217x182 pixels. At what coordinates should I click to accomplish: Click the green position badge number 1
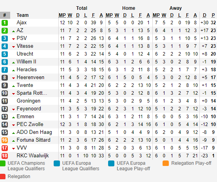[x=5, y=23]
